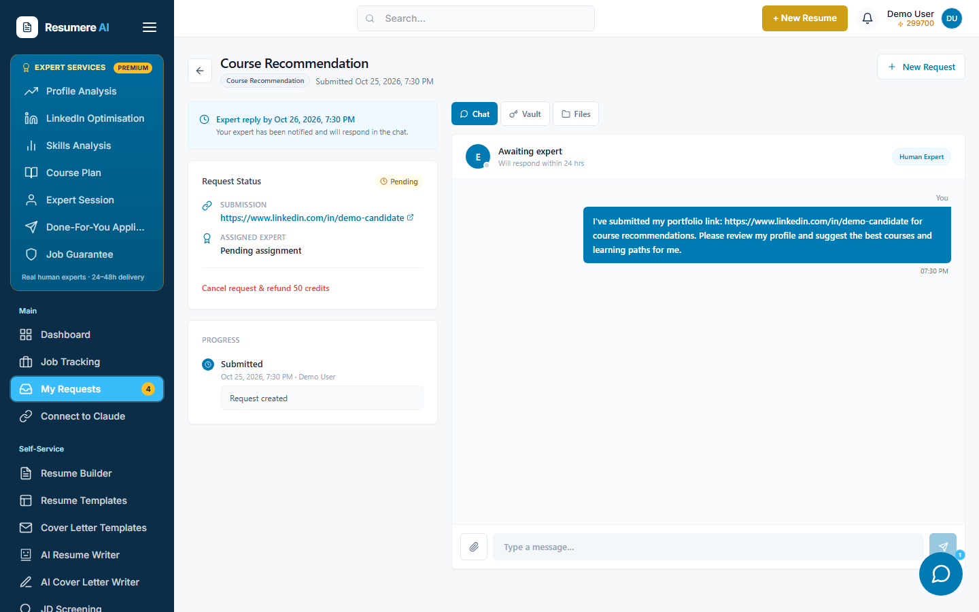Open Skills Analysis in sidebar

[87, 146]
